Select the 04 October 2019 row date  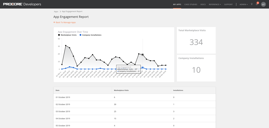(x=63, y=118)
